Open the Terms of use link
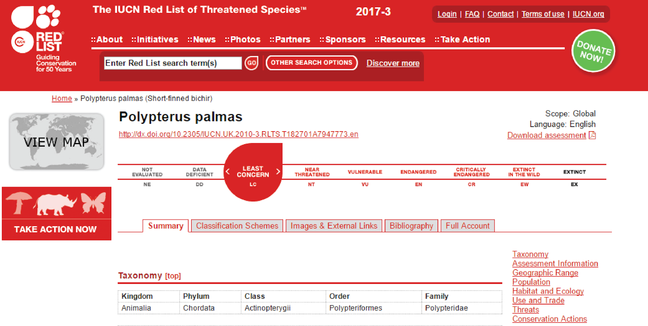 543,14
